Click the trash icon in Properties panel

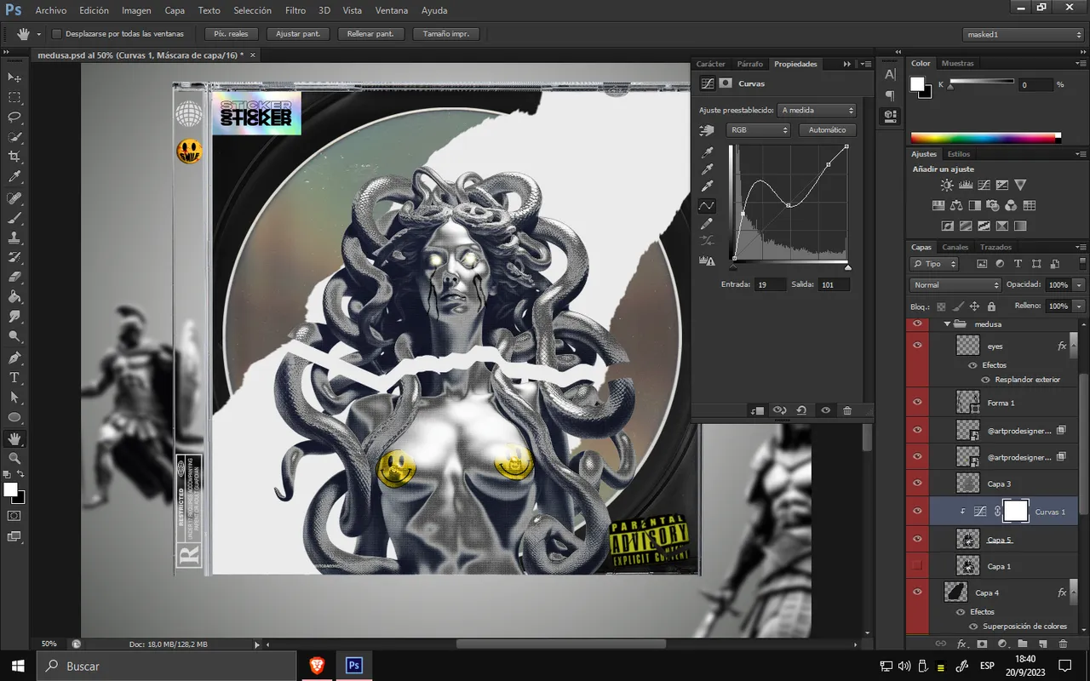point(846,410)
